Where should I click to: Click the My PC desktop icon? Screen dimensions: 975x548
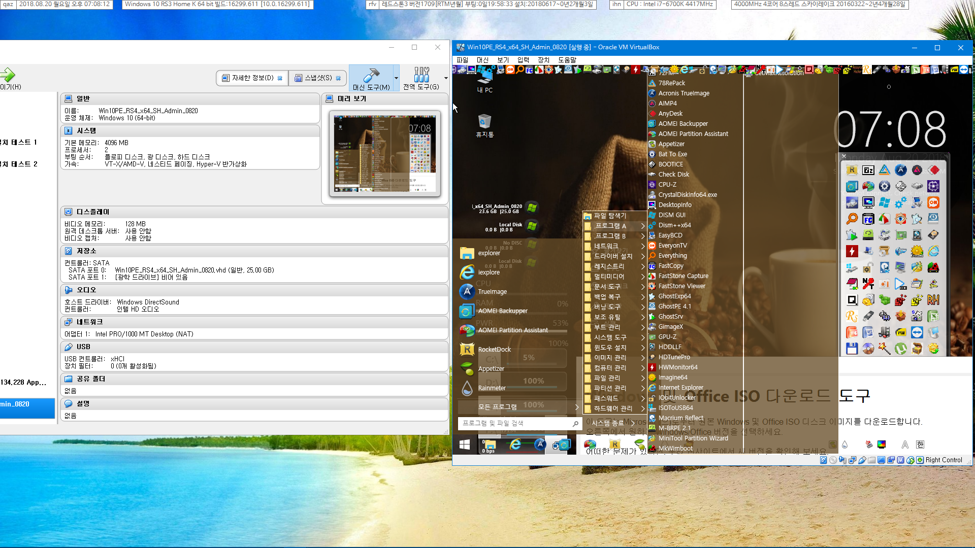coord(484,81)
